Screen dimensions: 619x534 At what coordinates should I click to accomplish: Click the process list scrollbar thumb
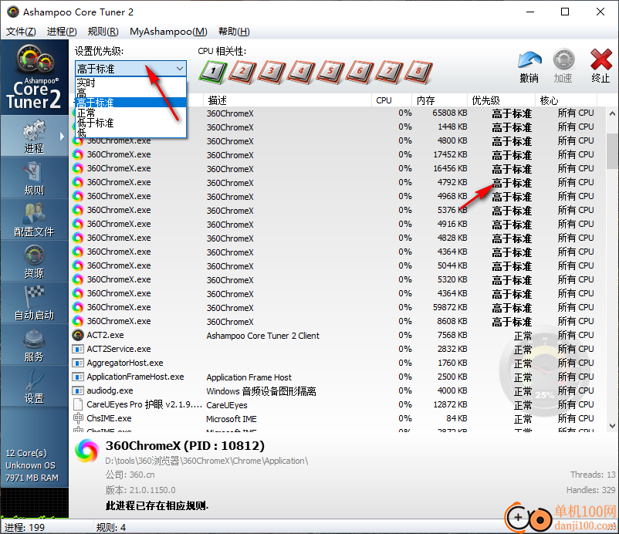click(612, 150)
